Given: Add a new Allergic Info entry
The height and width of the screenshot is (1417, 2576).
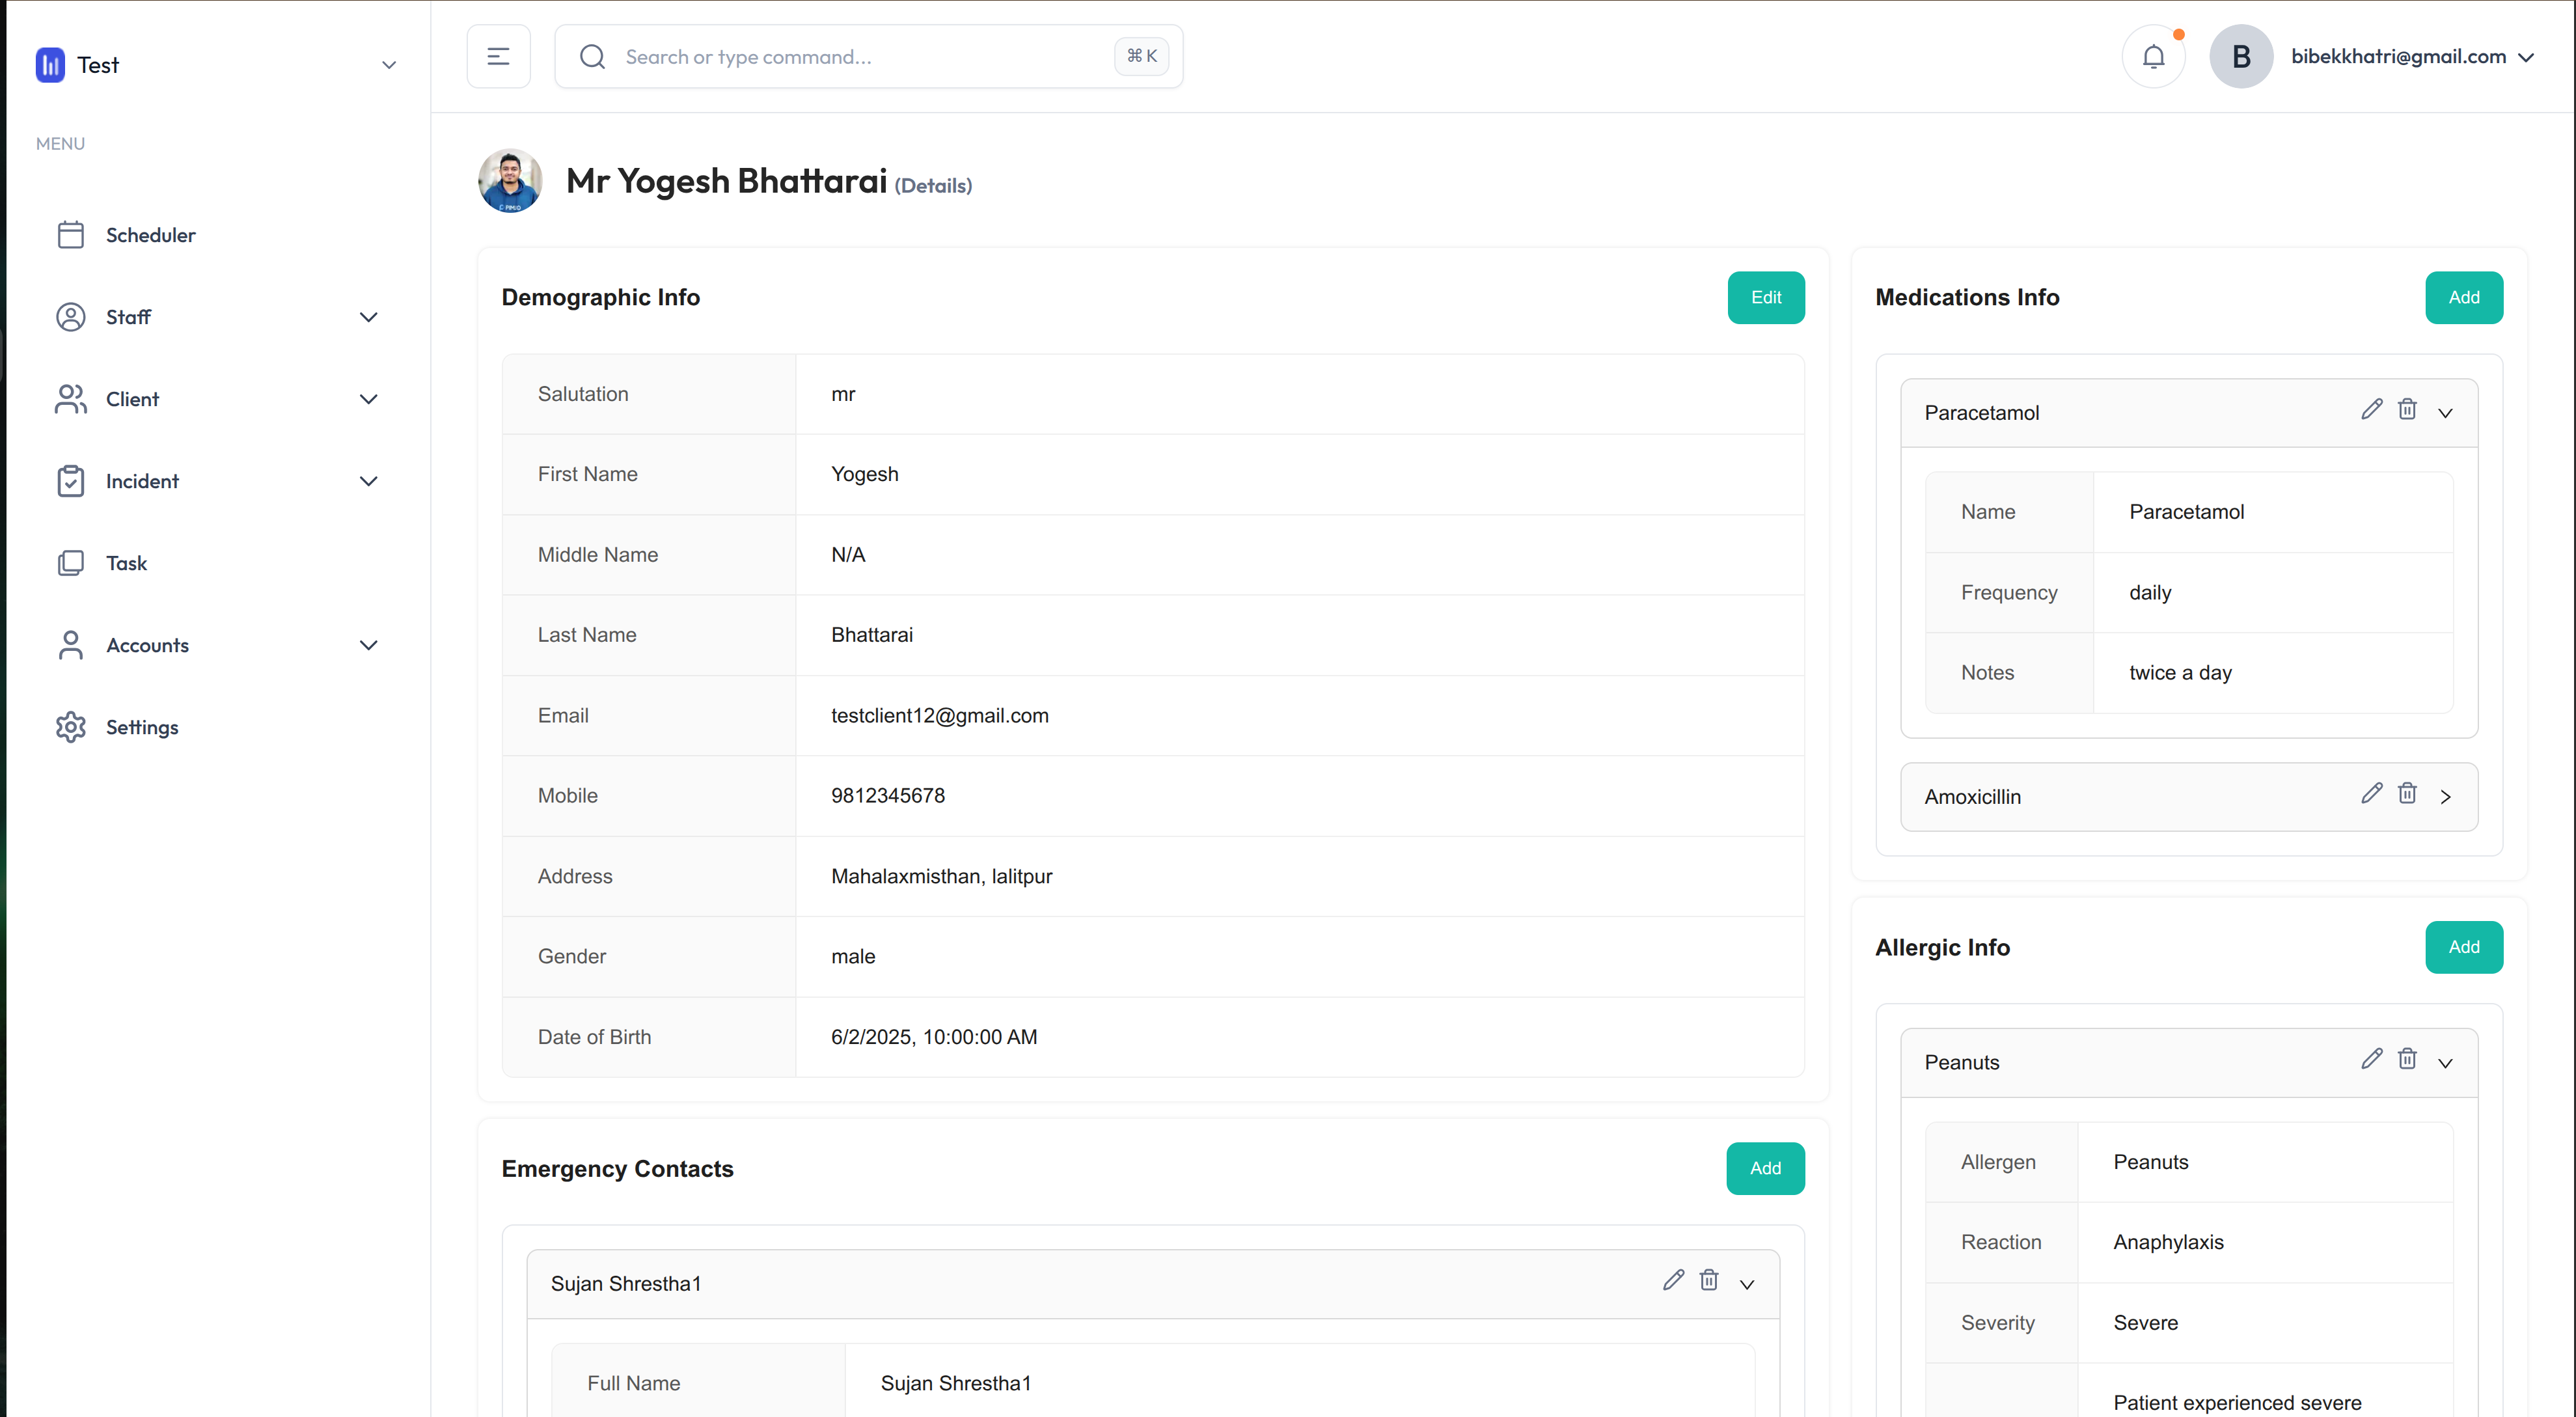Looking at the screenshot, I should pyautogui.click(x=2463, y=947).
